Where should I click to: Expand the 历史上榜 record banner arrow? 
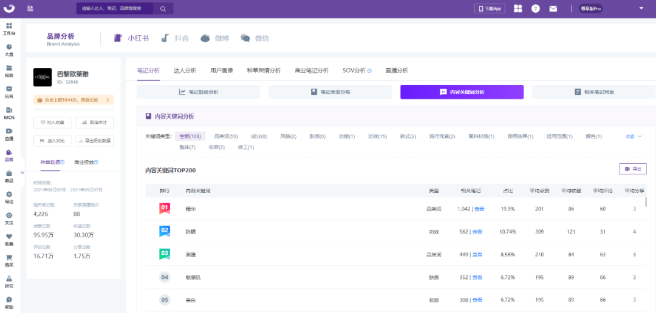(108, 100)
